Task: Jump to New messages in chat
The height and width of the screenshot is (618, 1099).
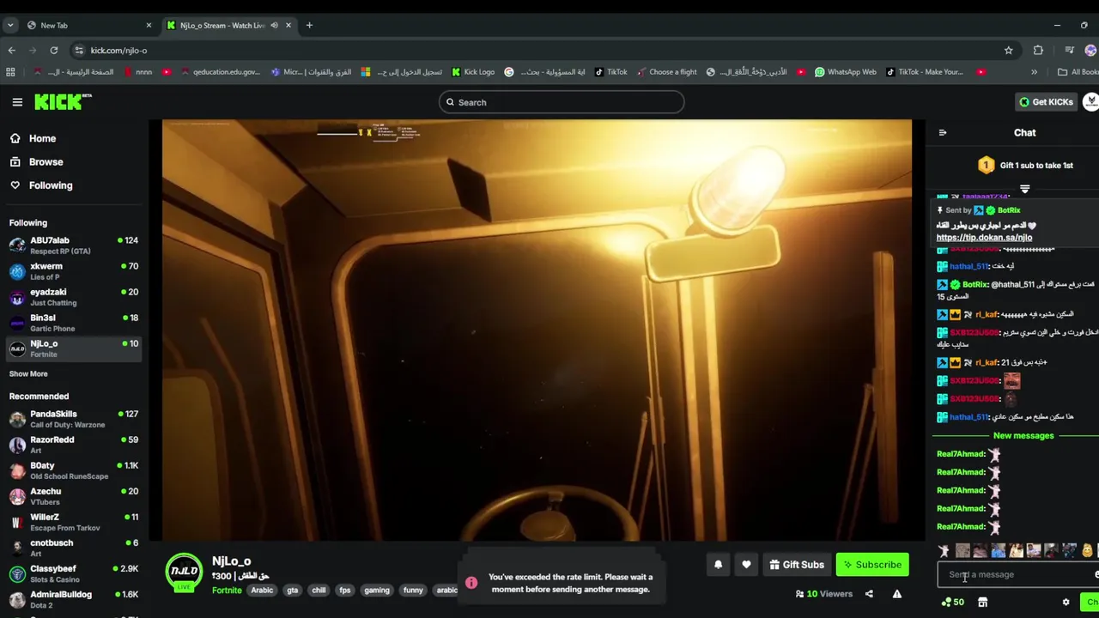Action: pos(1023,436)
